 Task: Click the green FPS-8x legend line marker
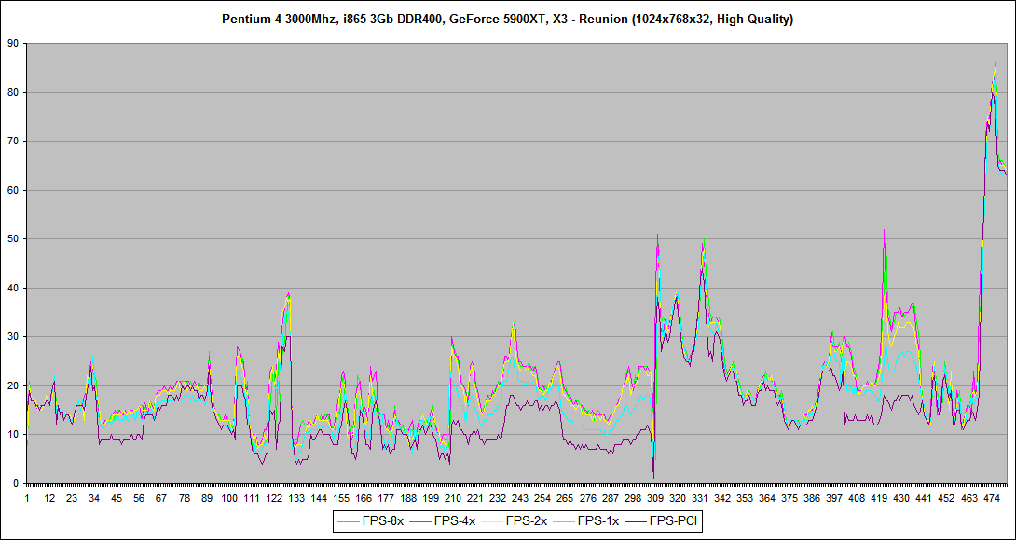click(x=349, y=520)
